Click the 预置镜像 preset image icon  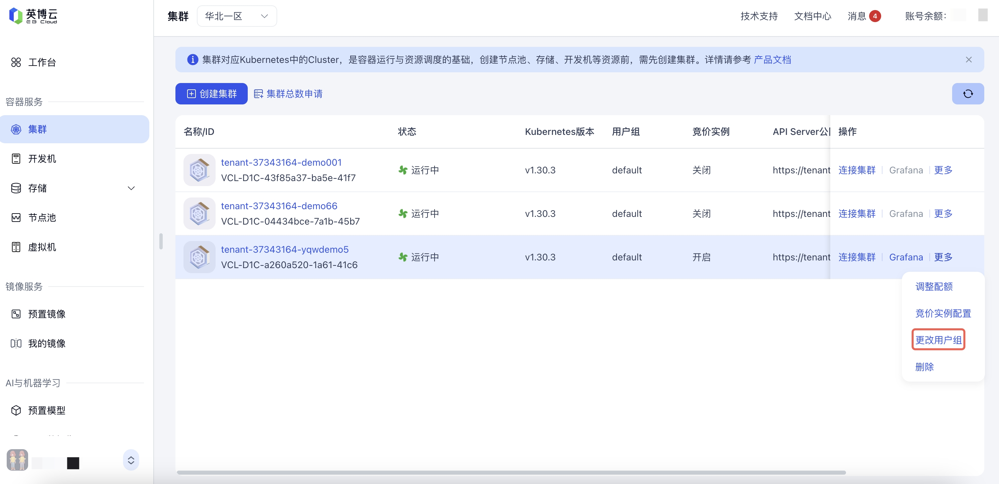(16, 314)
